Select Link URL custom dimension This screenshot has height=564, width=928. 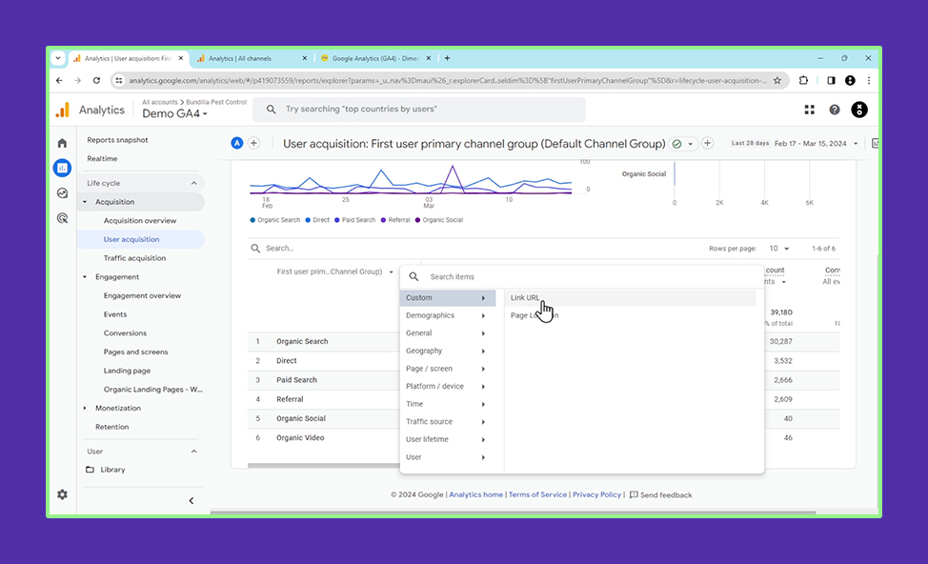(x=525, y=298)
